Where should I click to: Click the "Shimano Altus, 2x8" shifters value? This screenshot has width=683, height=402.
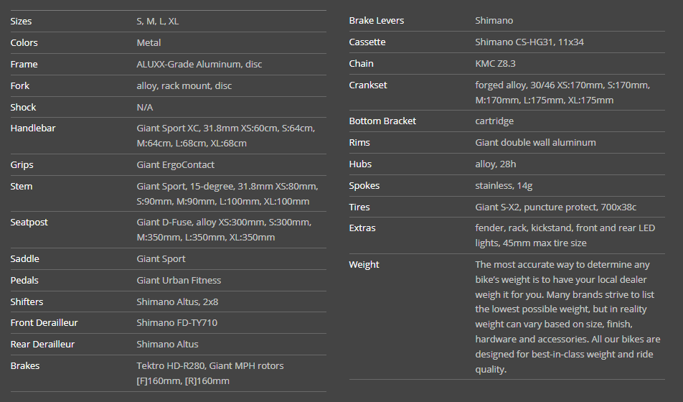(176, 301)
